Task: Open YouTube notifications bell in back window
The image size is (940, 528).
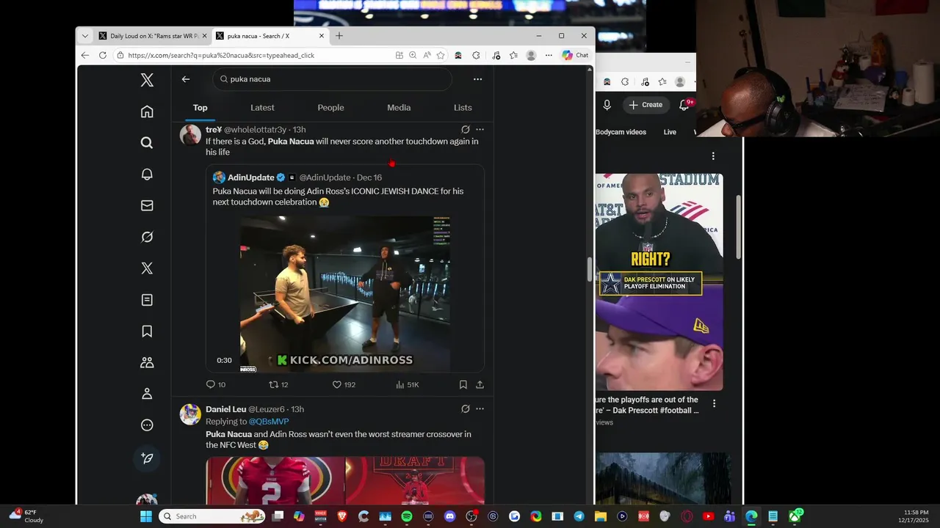Action: click(x=684, y=105)
